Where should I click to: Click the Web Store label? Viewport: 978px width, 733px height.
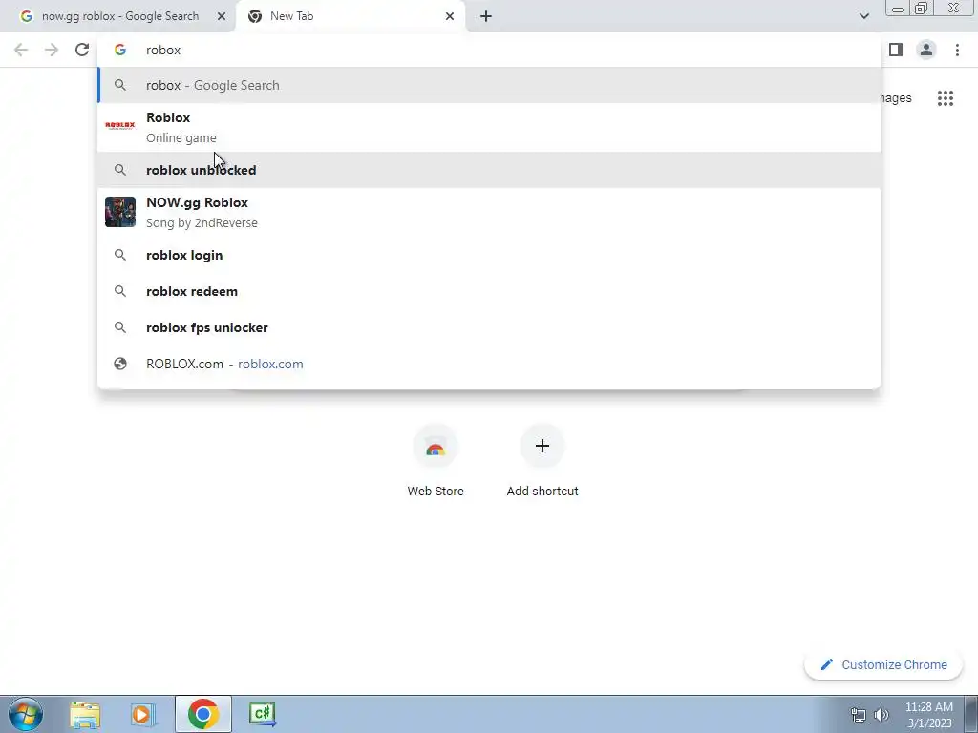point(436,492)
